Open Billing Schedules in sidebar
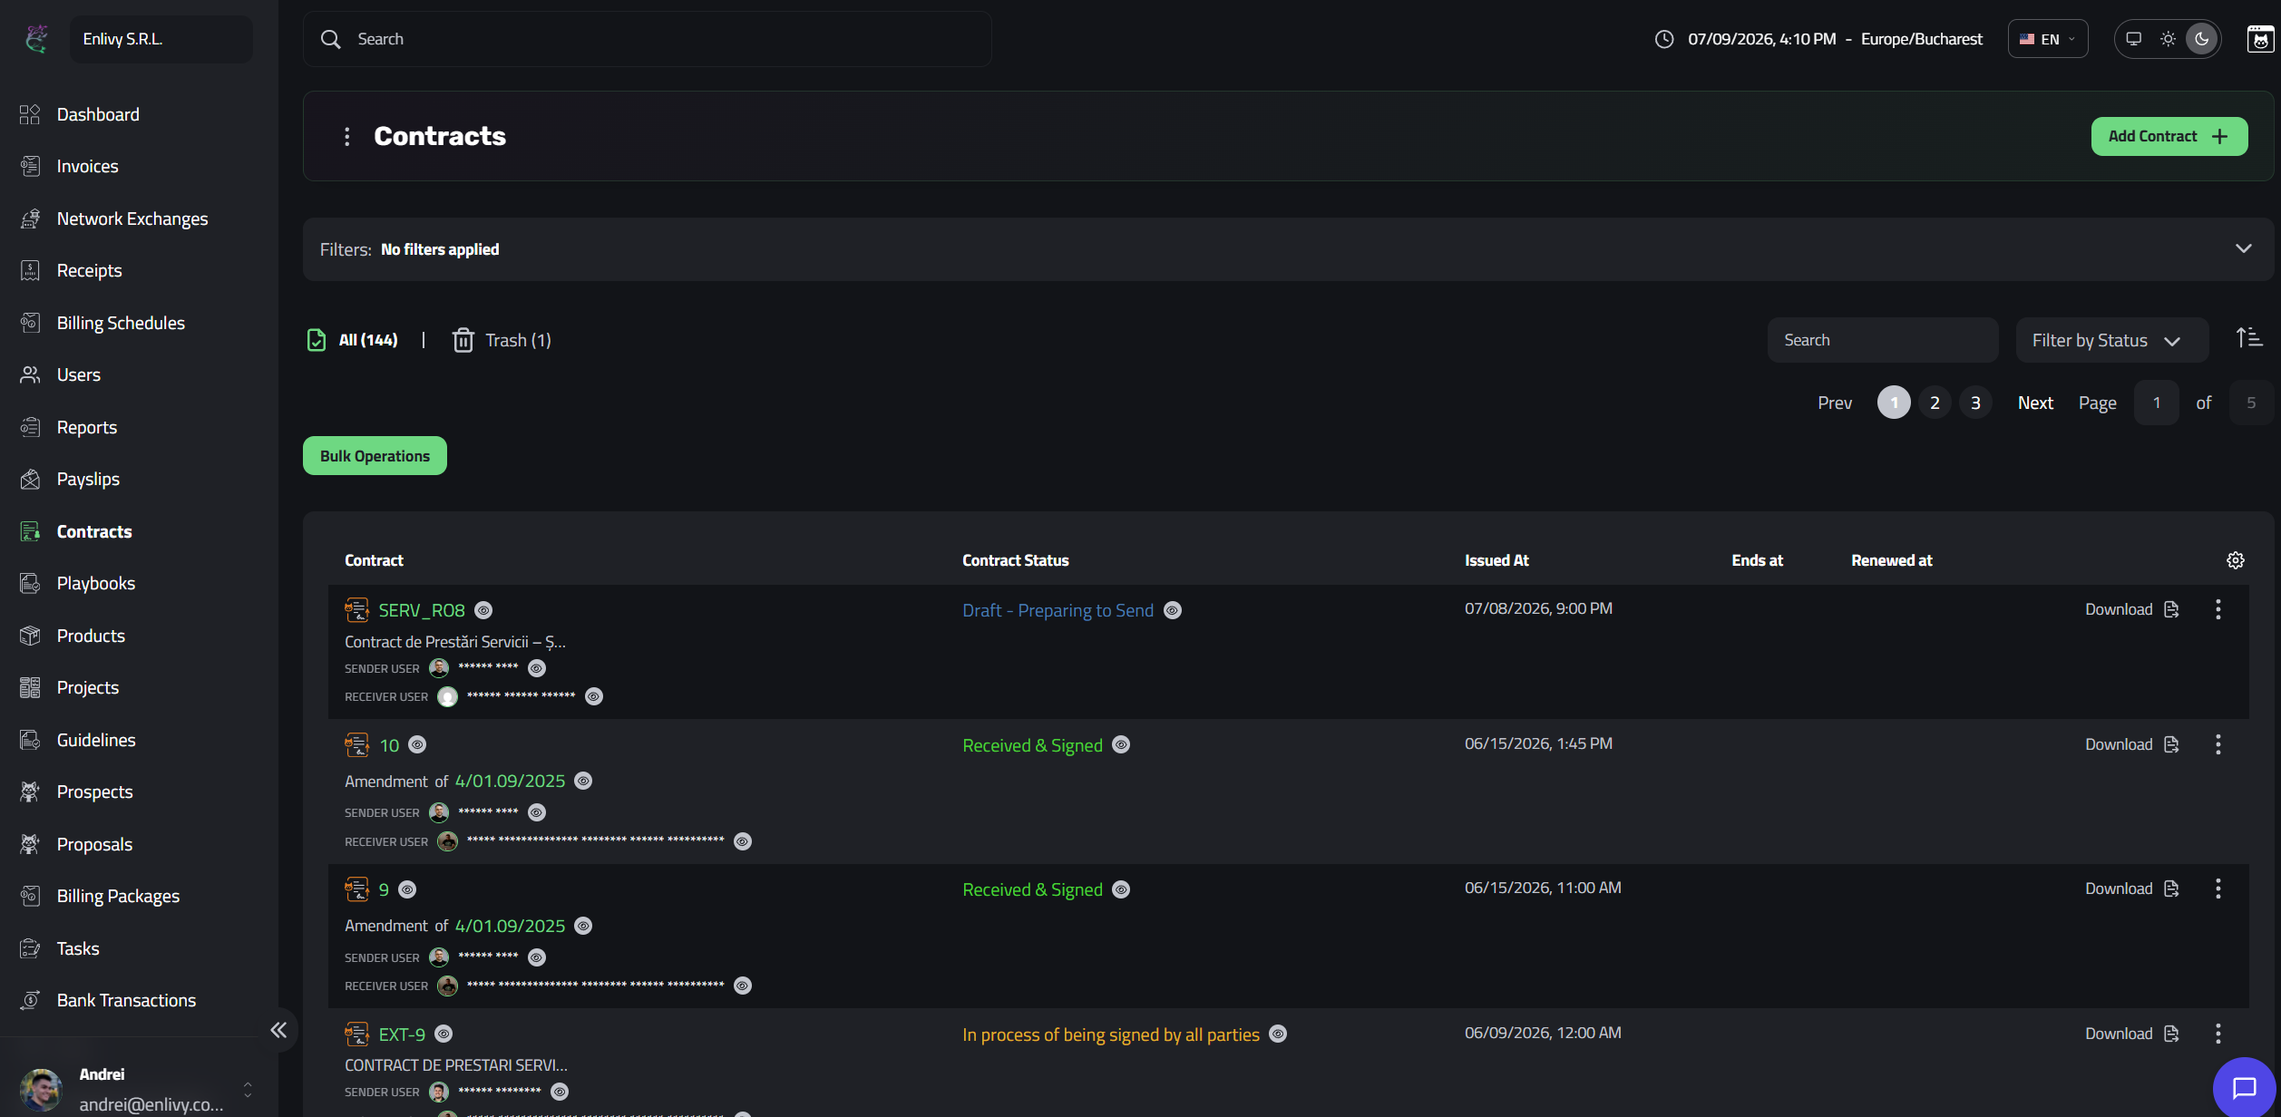Screen dimensions: 2281x1117 pos(121,323)
